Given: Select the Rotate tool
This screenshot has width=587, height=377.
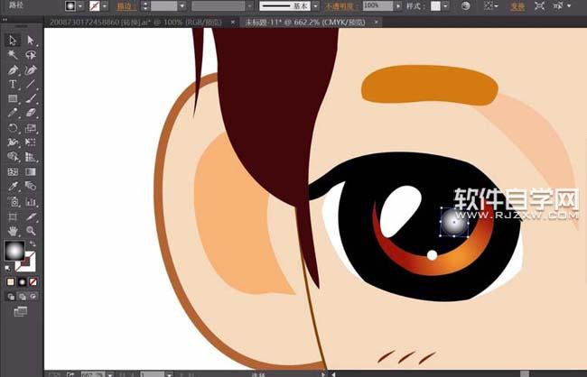Looking at the screenshot, I should click(13, 128).
